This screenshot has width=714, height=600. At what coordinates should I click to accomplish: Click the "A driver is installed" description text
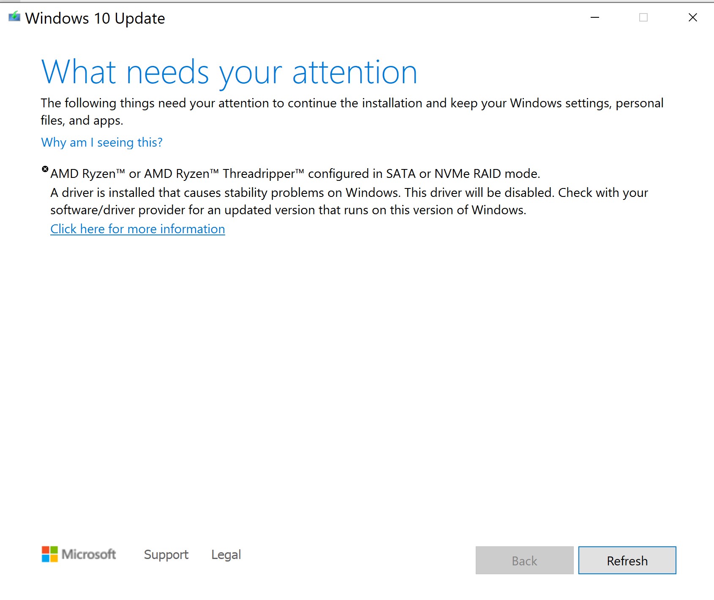349,201
